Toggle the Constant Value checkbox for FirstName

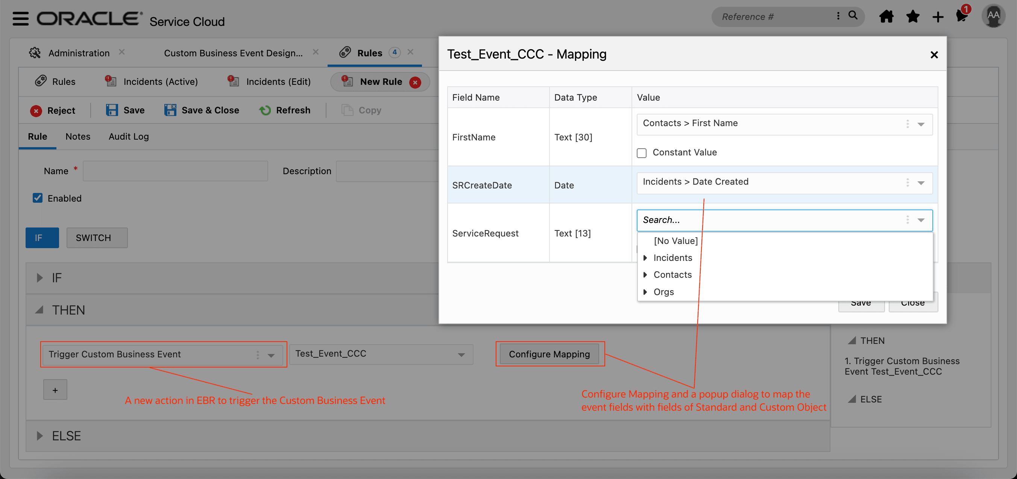(642, 153)
